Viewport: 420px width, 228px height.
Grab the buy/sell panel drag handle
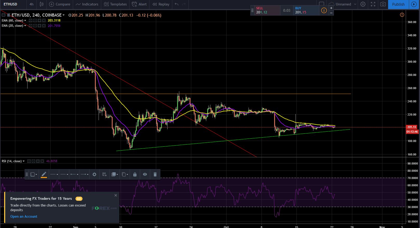(x=252, y=10)
